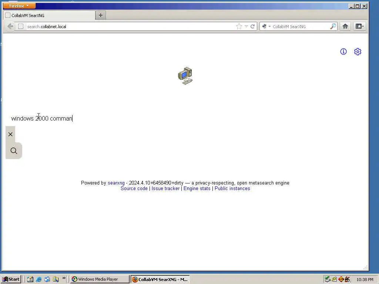Click the red diamond tray icon
The height and width of the screenshot is (284, 379).
click(x=341, y=279)
